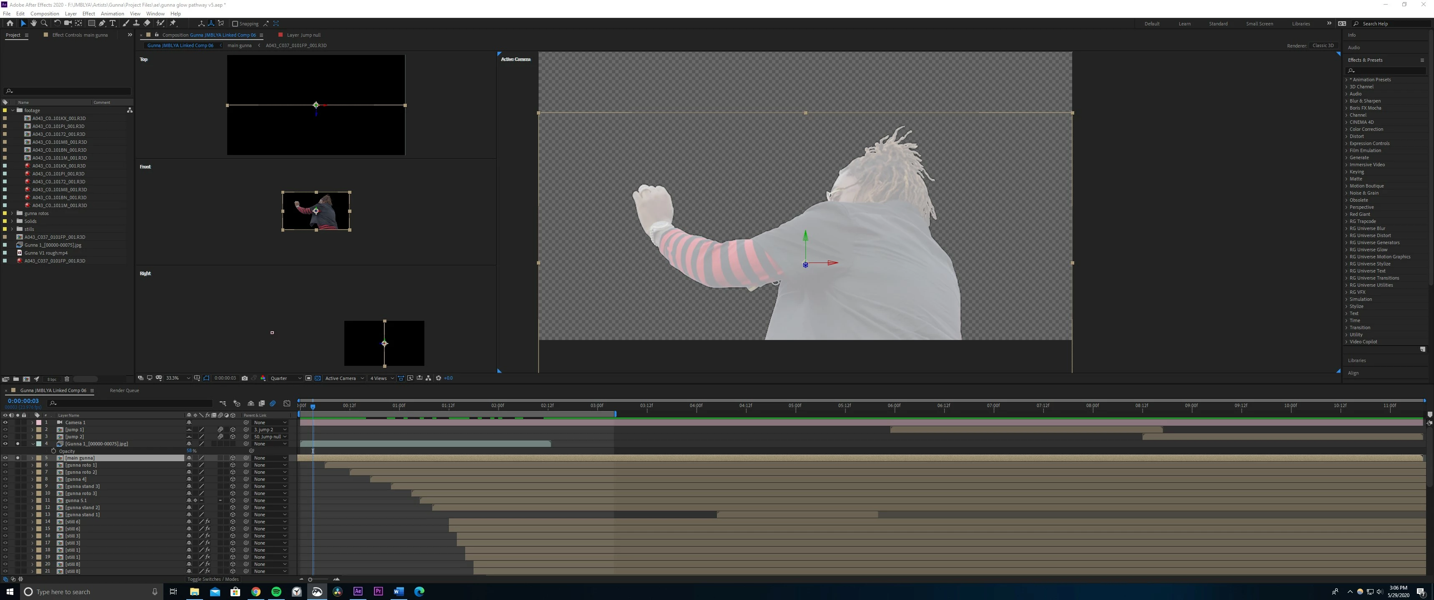Hide the jump 1 layer eye
The height and width of the screenshot is (600, 1434).
point(5,430)
